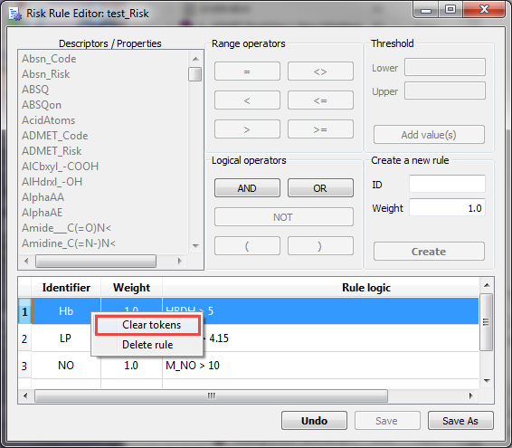
Task: Select ADMET_Risk descriptor
Action: [x=52, y=151]
